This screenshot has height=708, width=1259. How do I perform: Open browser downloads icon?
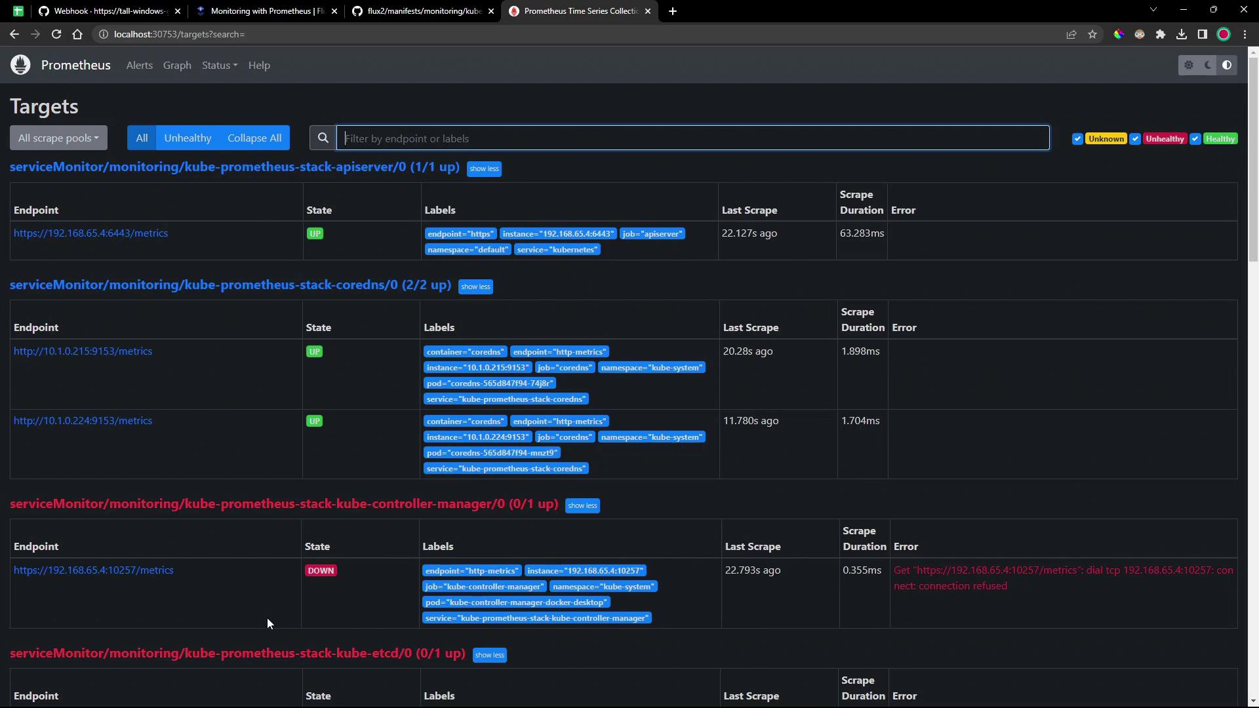(x=1182, y=34)
